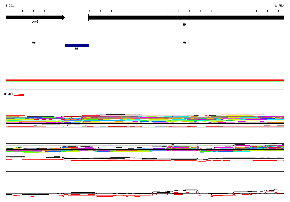Select the dark blue S6 segment
The height and width of the screenshot is (202, 290).
coord(76,46)
